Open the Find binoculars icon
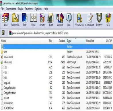This screenshot has height=111, width=113. tap(50, 18)
